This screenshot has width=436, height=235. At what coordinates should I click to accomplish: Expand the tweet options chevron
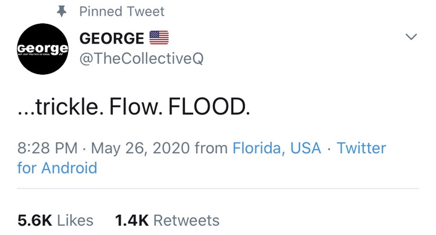[x=411, y=37]
